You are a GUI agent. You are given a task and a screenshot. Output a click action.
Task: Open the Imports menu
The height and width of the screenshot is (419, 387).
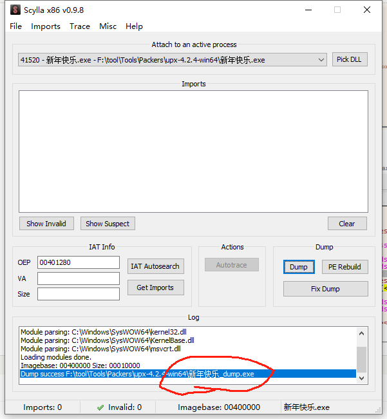pos(46,26)
